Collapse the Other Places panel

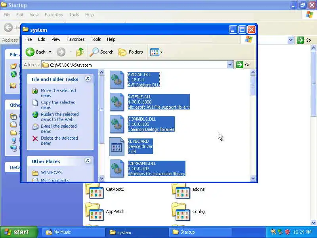pos(88,161)
